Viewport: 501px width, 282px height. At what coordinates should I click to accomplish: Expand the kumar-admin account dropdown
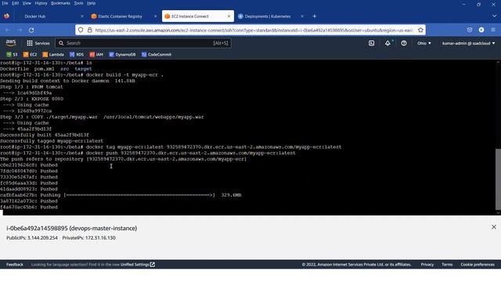point(468,43)
